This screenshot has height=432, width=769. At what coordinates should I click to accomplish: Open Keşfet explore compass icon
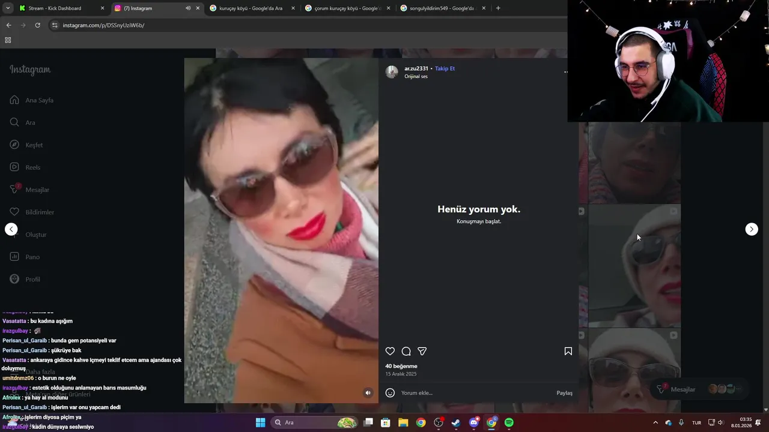14,145
